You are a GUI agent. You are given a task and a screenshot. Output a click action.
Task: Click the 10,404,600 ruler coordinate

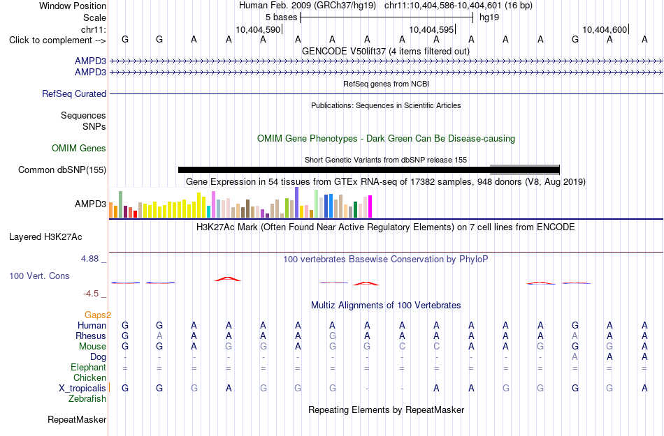pos(605,29)
